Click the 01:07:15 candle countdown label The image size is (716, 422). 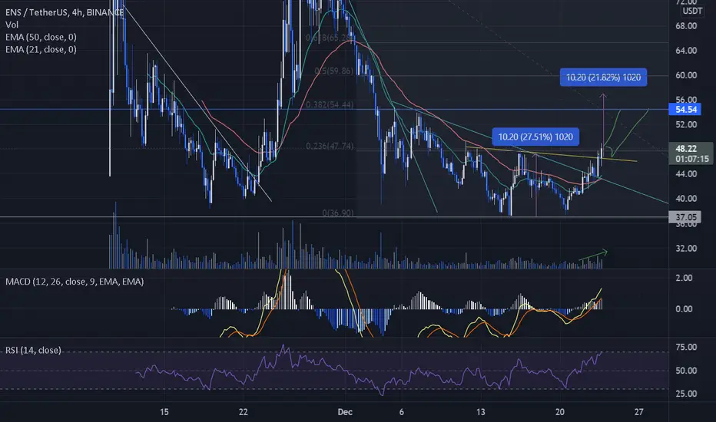pyautogui.click(x=692, y=159)
